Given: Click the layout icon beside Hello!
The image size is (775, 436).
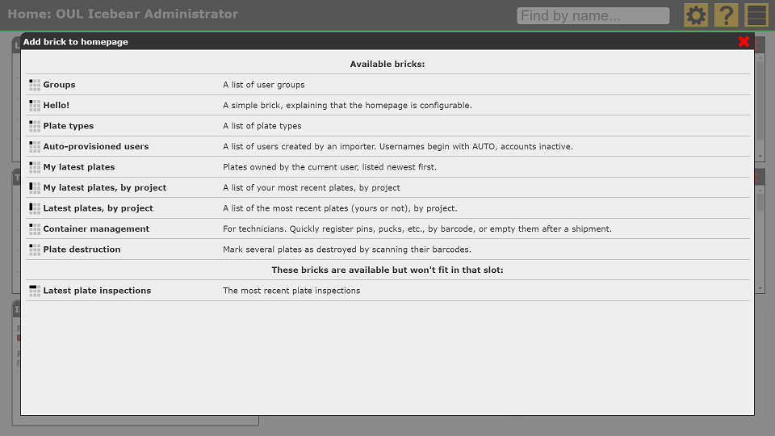Looking at the screenshot, I should click(x=35, y=106).
